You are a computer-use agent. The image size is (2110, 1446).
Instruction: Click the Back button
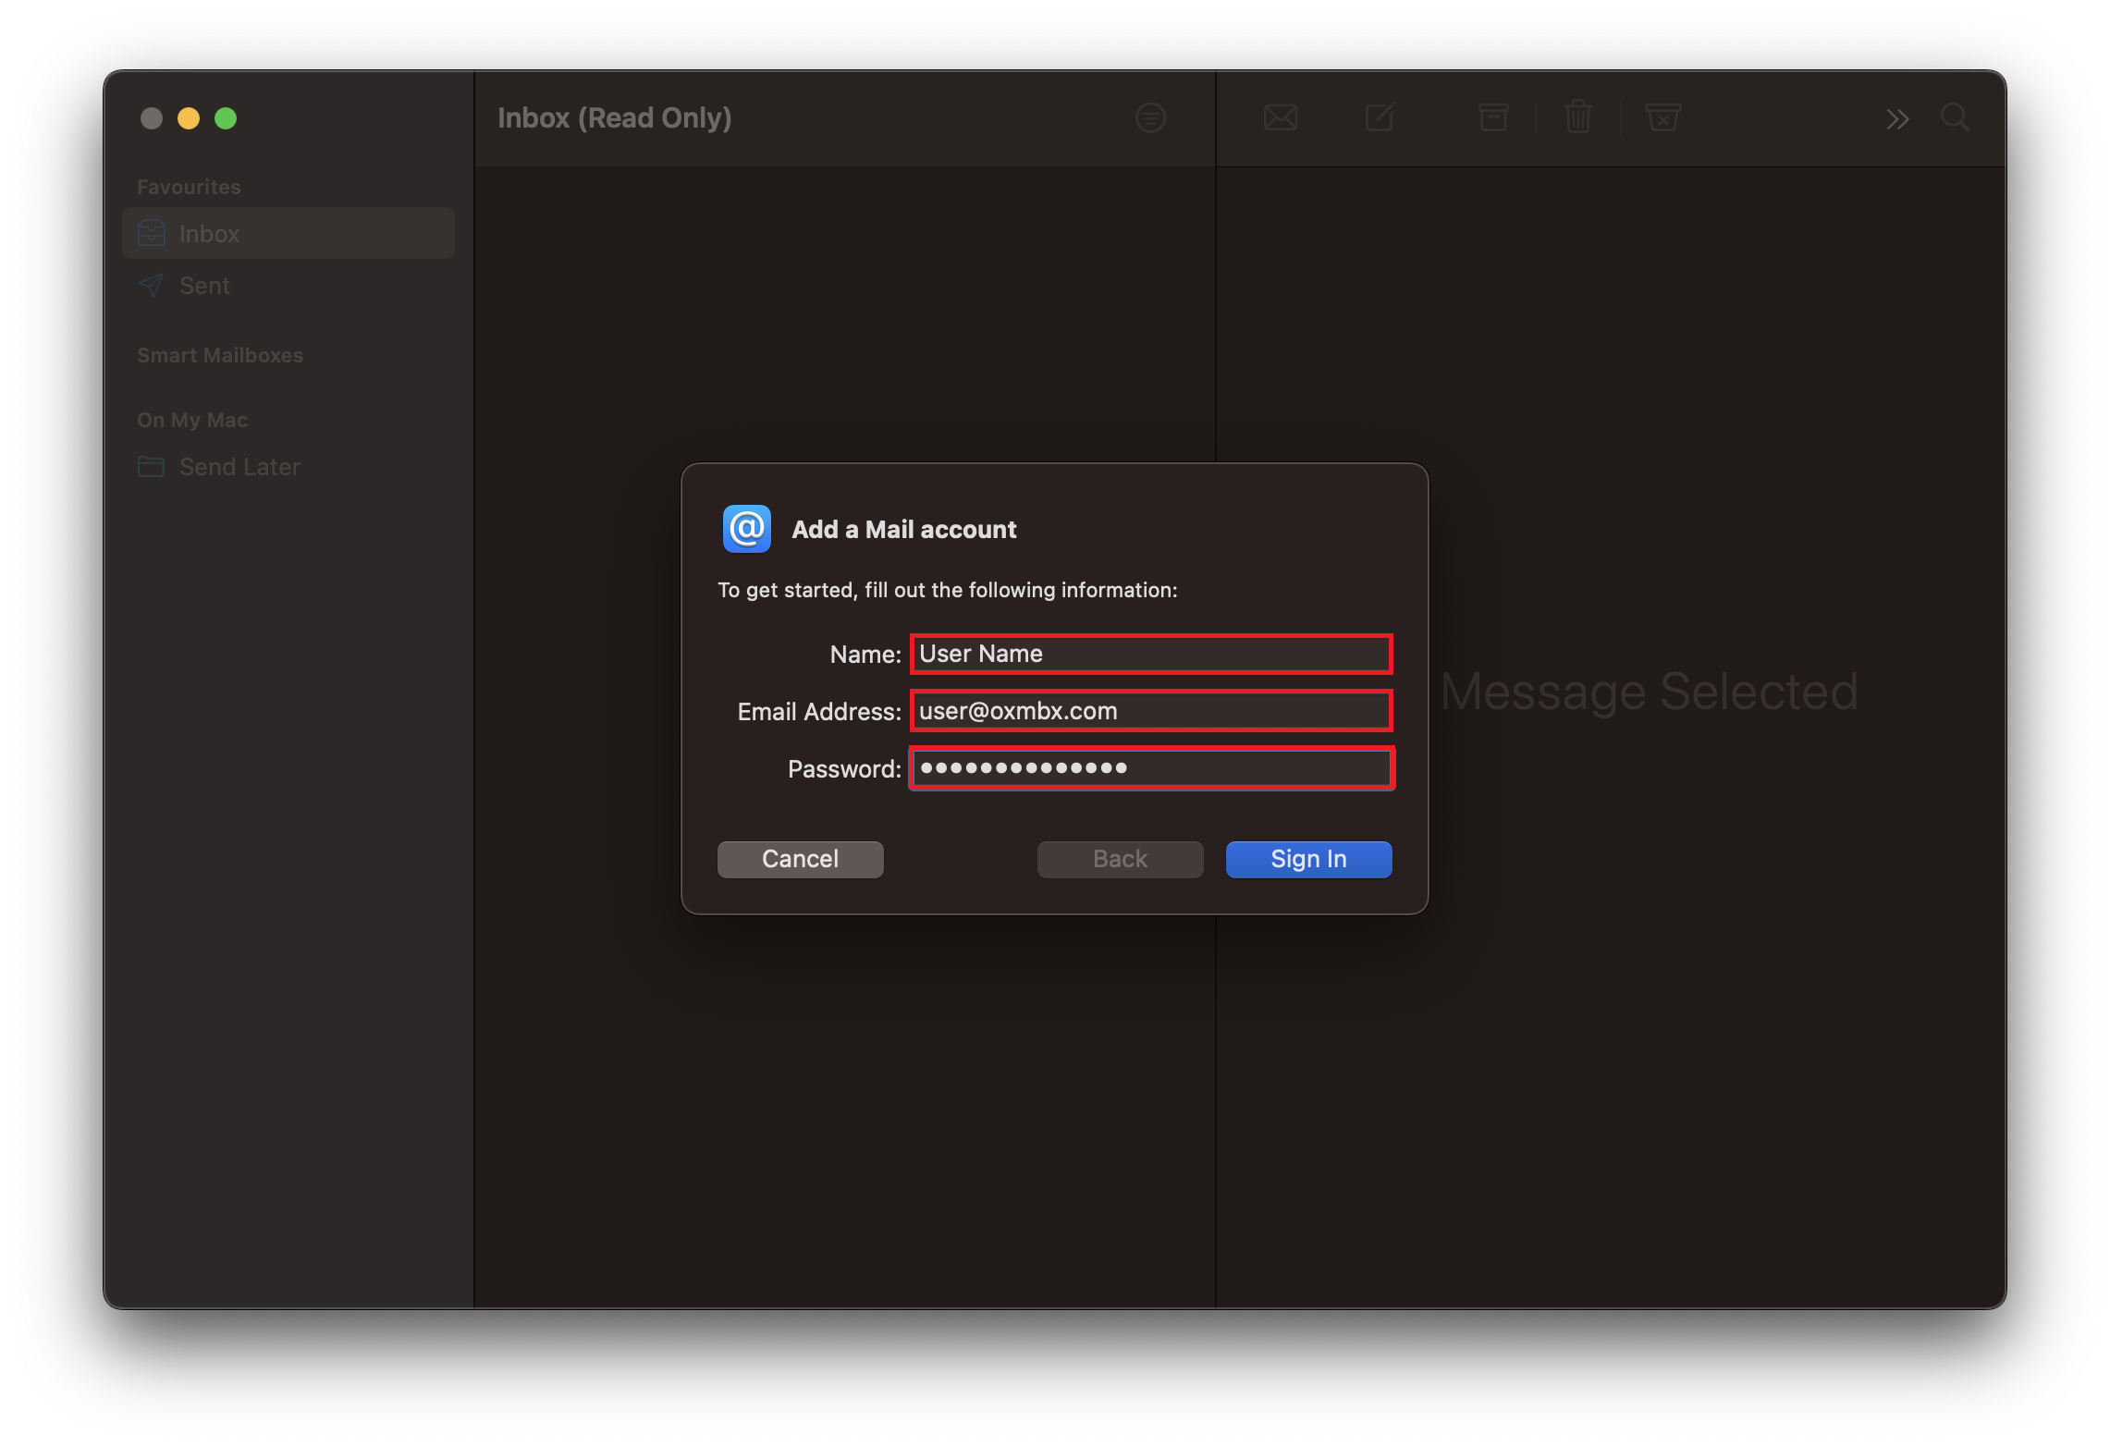1119,859
